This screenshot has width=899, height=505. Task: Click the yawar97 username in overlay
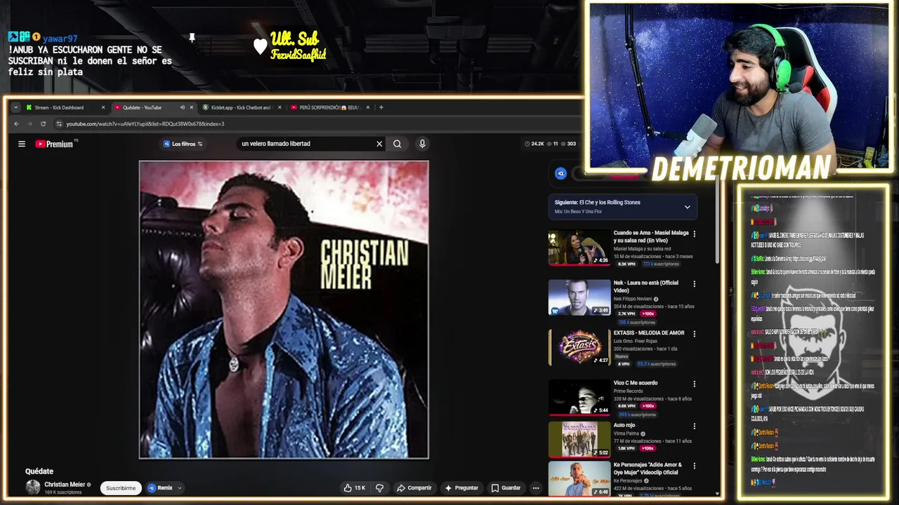point(60,39)
